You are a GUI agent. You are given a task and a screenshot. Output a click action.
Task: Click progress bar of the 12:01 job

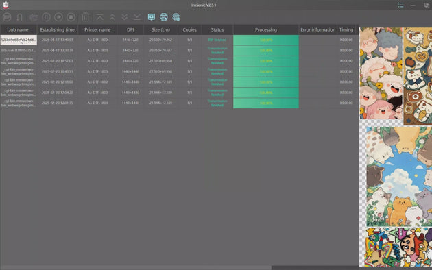coord(266,103)
